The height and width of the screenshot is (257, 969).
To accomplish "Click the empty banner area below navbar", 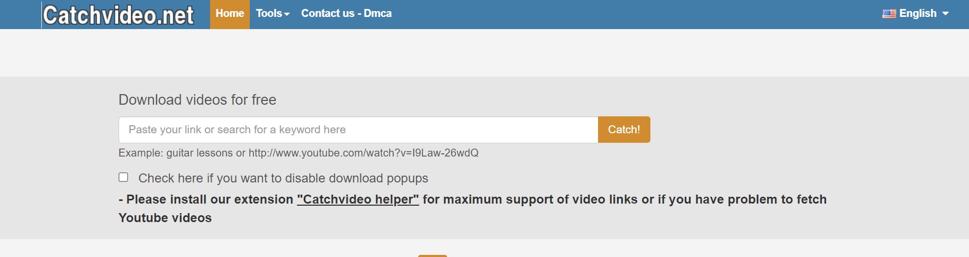I will (x=484, y=53).
